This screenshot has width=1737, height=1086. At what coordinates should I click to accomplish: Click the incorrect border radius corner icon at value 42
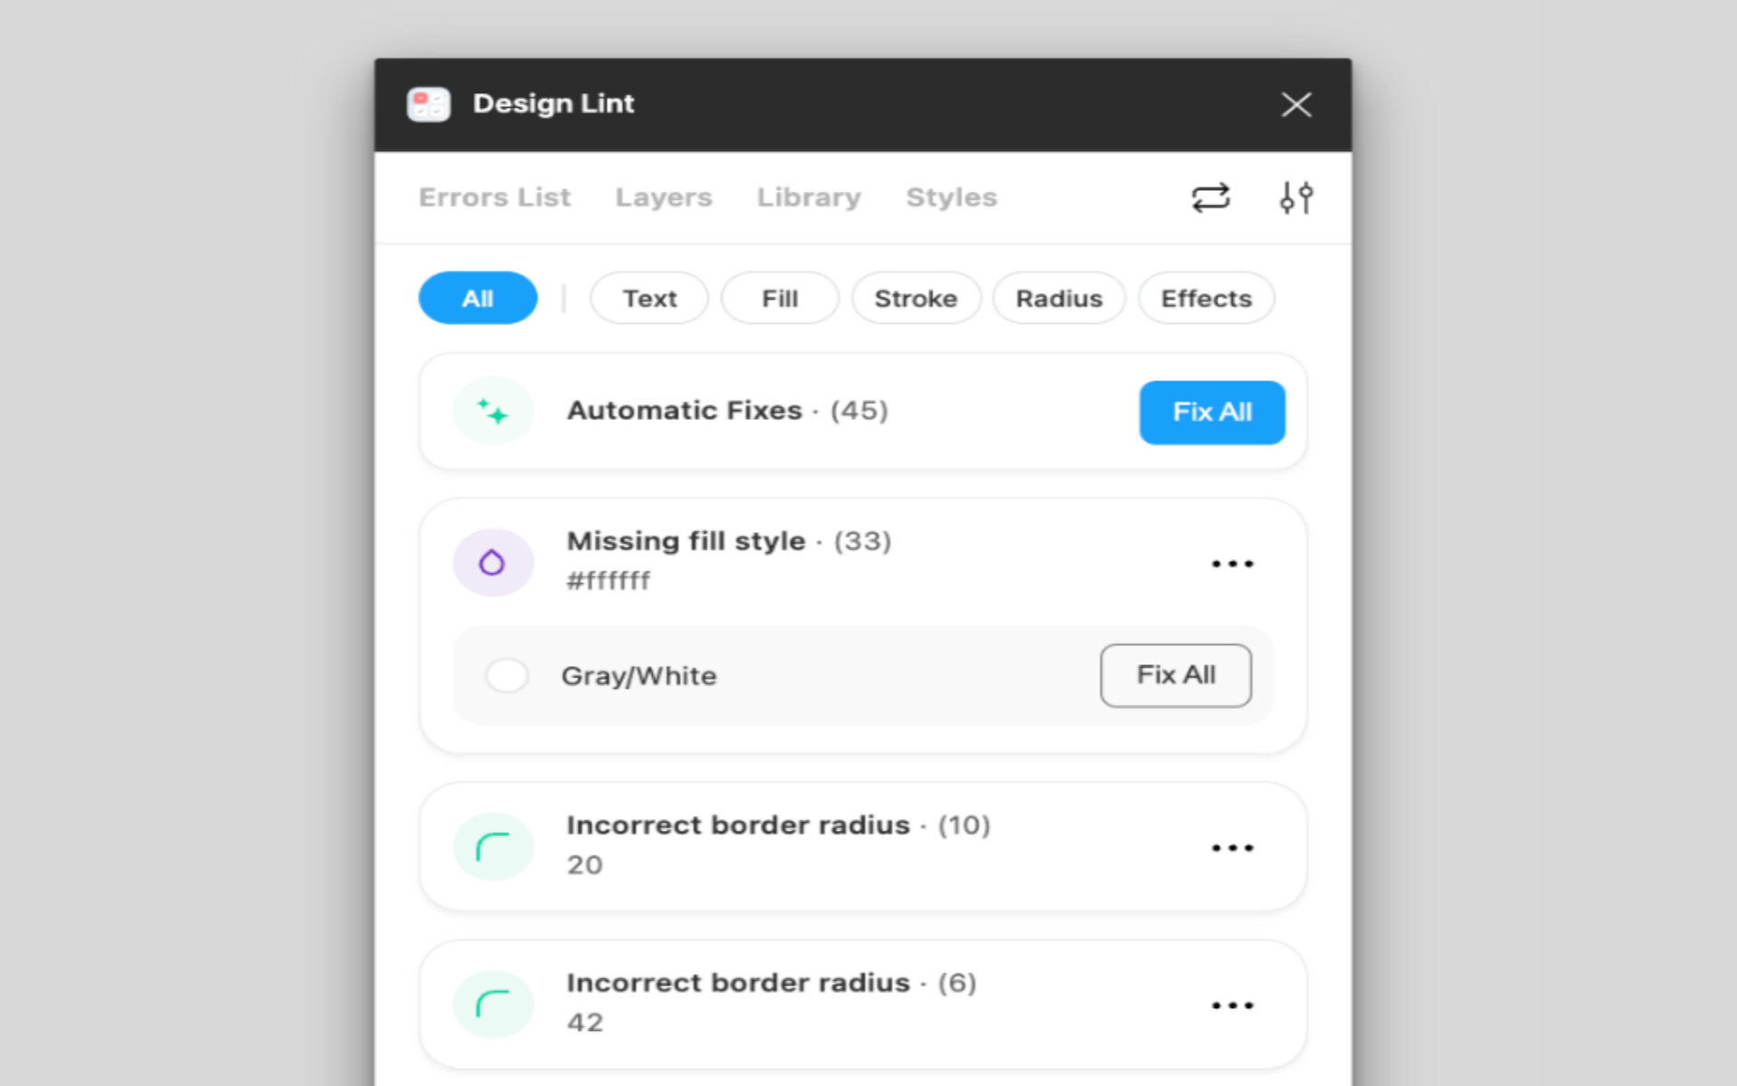[x=493, y=1002]
